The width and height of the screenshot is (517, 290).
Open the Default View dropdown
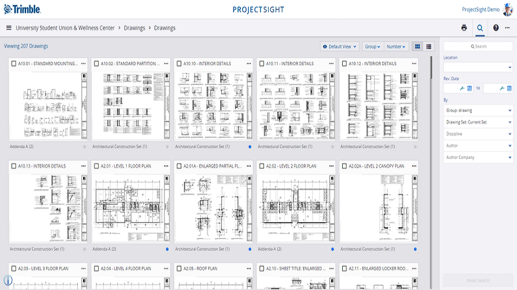[x=340, y=47]
